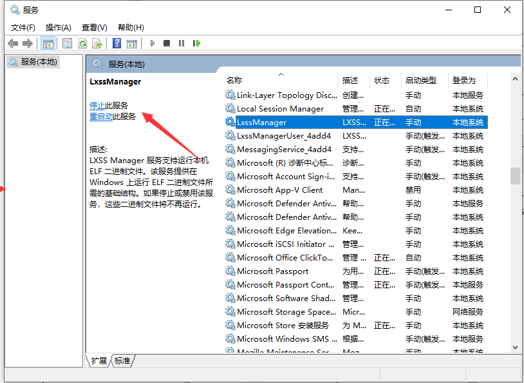Select Microsoft iSCSI Initiator service
The image size is (524, 383).
(x=356, y=244)
